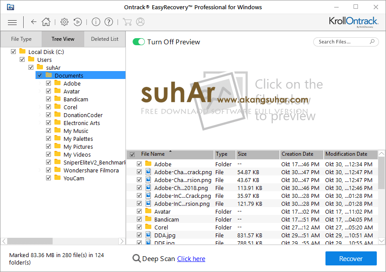The width and height of the screenshot is (386, 272).
Task: Click the search magnifier icon
Action: point(372,42)
